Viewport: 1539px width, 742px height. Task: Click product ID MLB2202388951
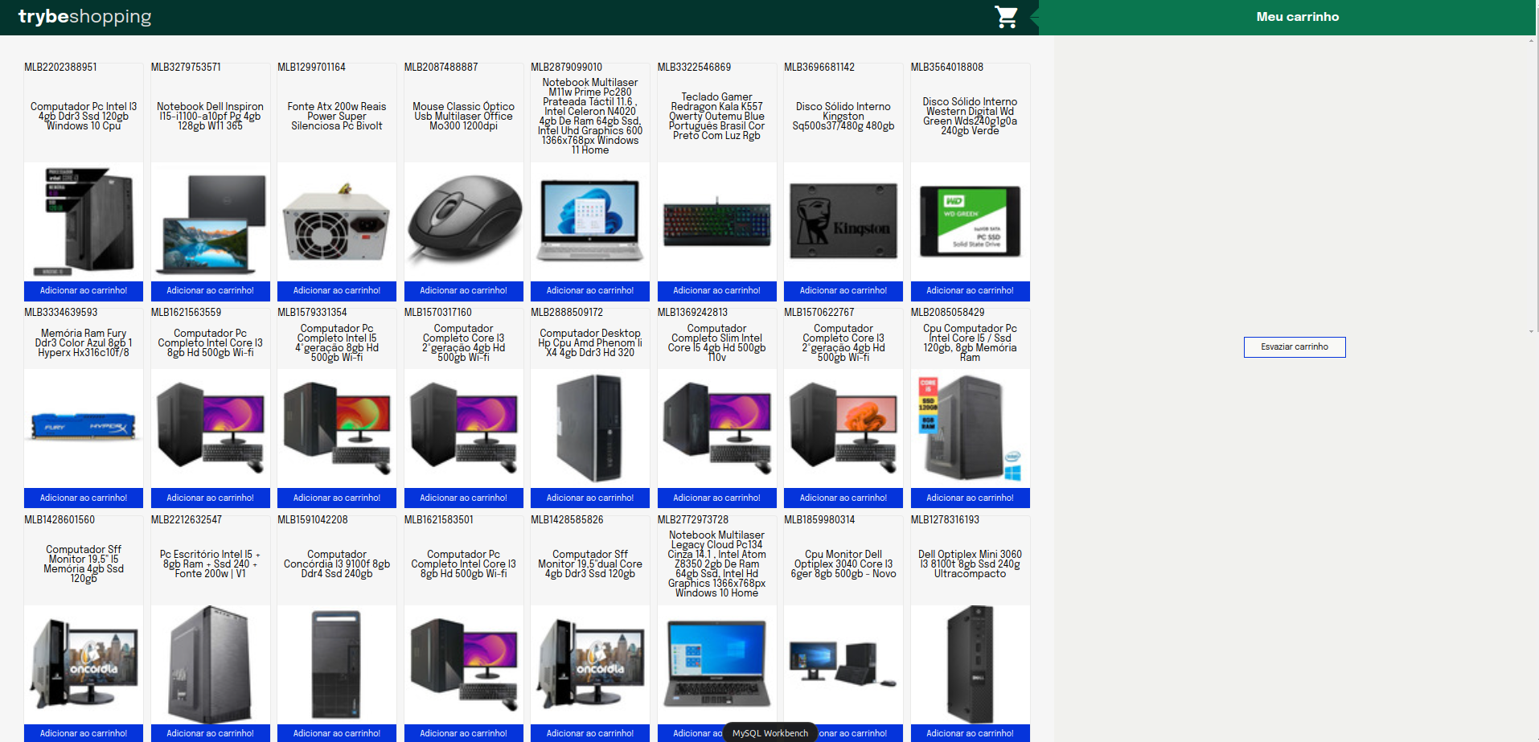coord(60,68)
